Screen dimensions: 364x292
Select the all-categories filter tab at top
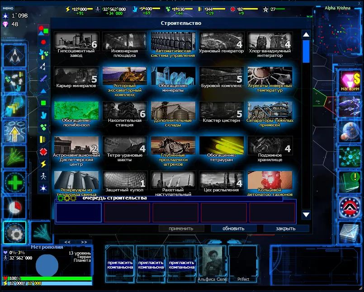[43, 30]
